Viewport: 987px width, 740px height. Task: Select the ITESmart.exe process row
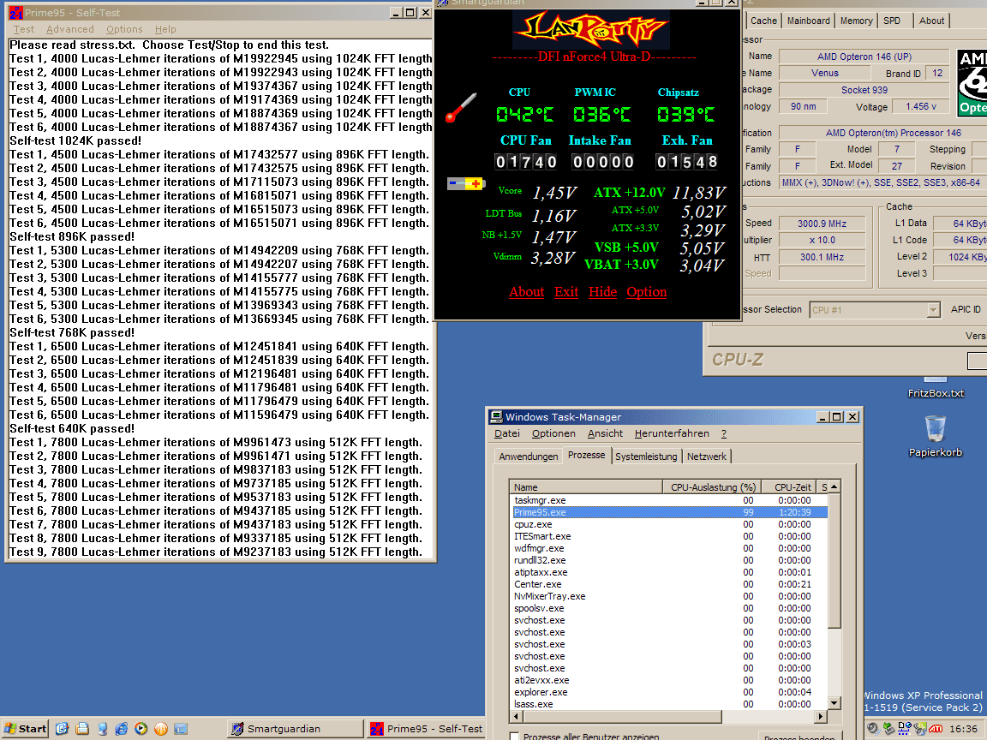point(668,536)
